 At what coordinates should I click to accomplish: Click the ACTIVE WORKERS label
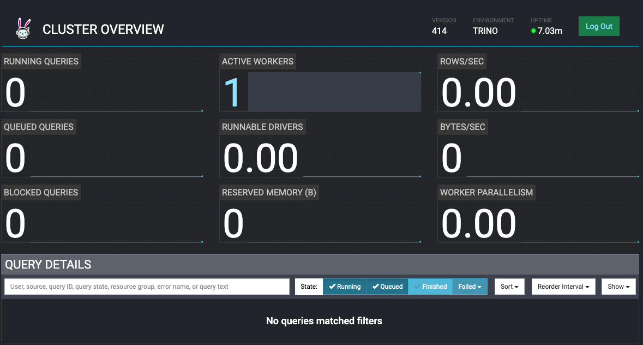[x=257, y=61]
